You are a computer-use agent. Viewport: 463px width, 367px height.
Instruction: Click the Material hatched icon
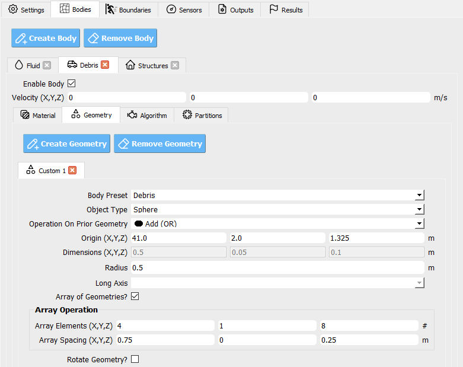pos(25,114)
